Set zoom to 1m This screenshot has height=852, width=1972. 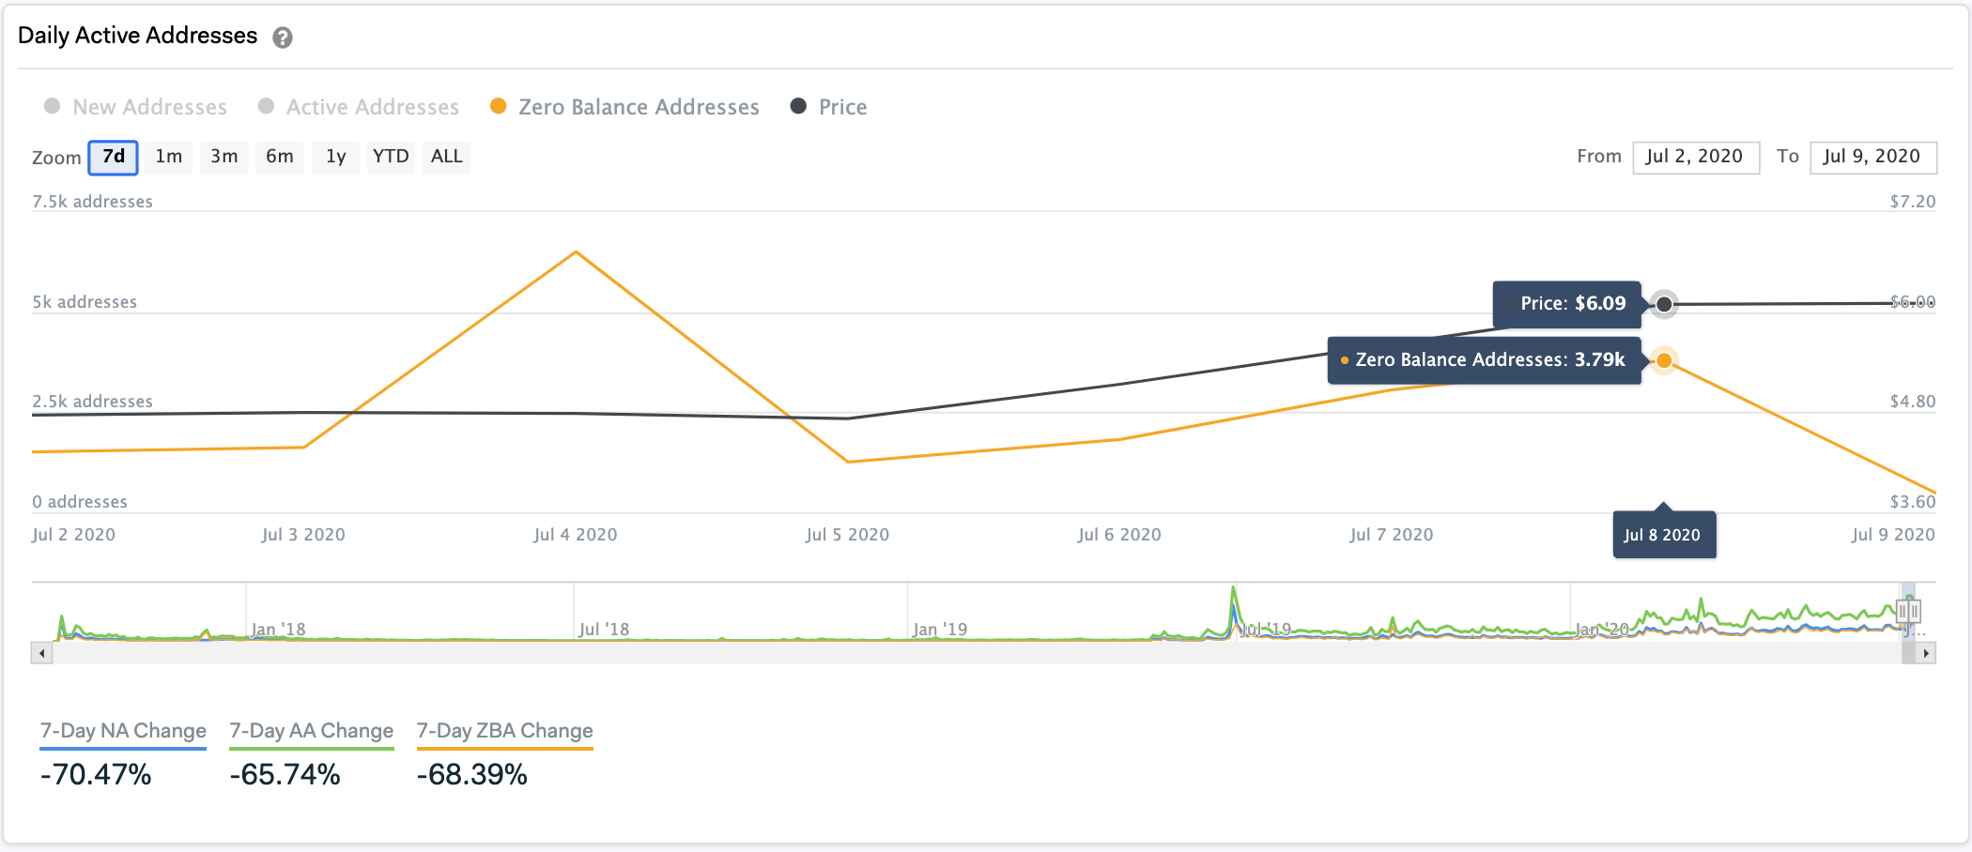click(x=169, y=157)
